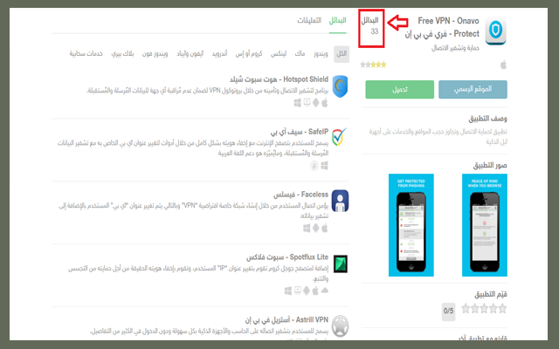Click Android icon under Faceless entry

pyautogui.click(x=315, y=229)
